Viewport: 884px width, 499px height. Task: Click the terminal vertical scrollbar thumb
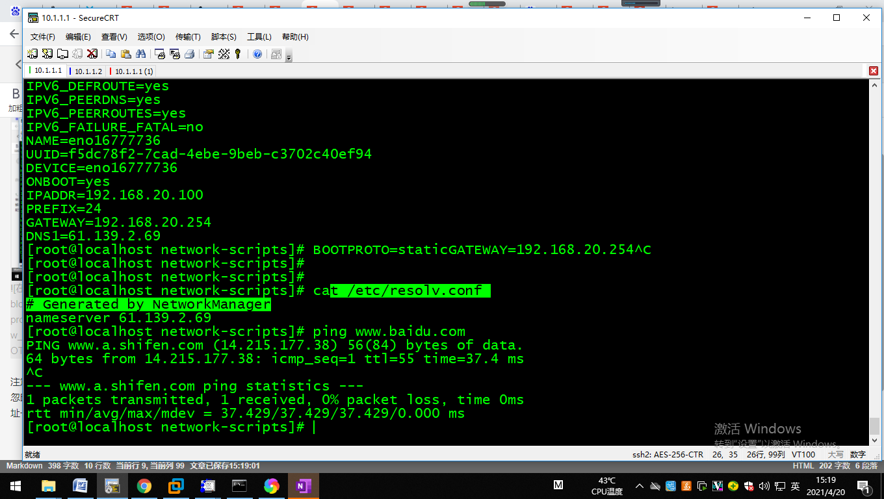click(x=874, y=426)
